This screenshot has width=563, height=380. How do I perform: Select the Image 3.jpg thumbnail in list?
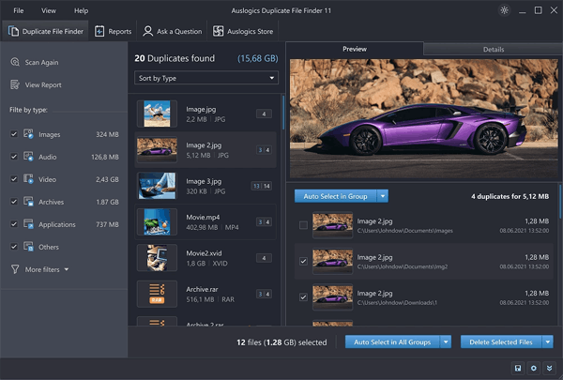(x=157, y=186)
